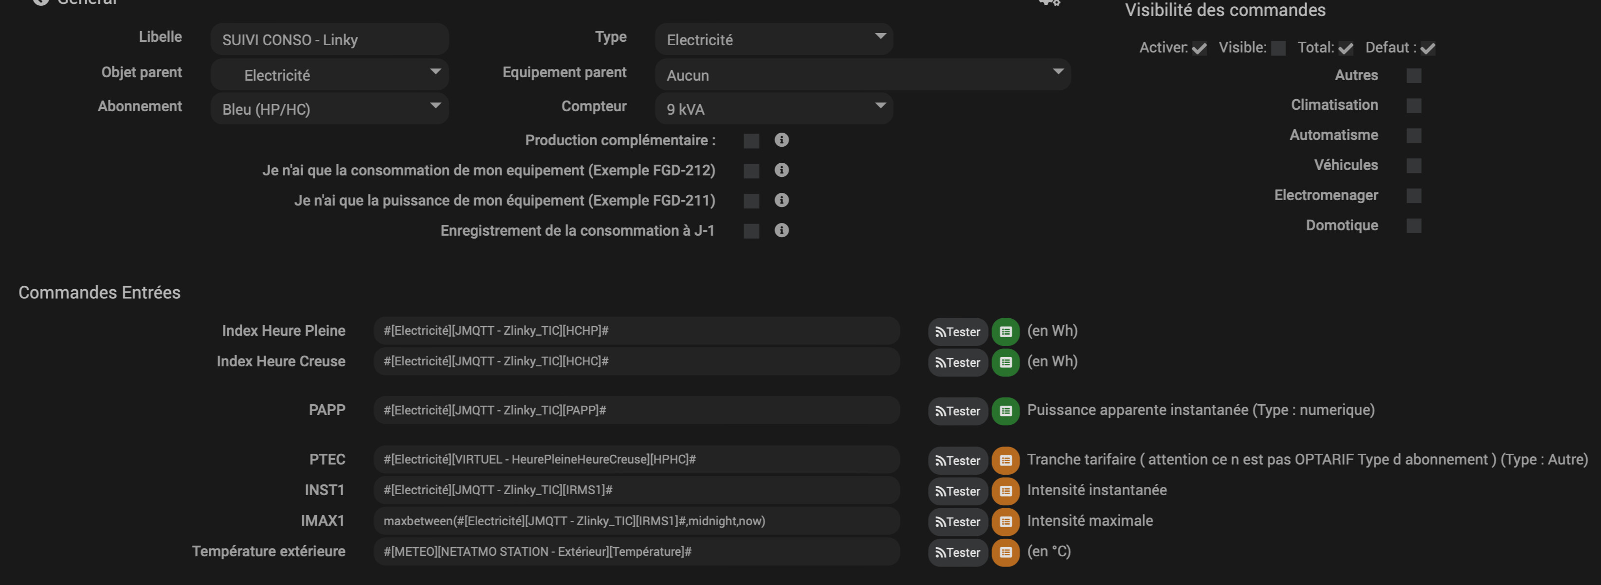Check the Climatisation visibility checkbox
Screen dimensions: 1601x585
pos(1413,105)
